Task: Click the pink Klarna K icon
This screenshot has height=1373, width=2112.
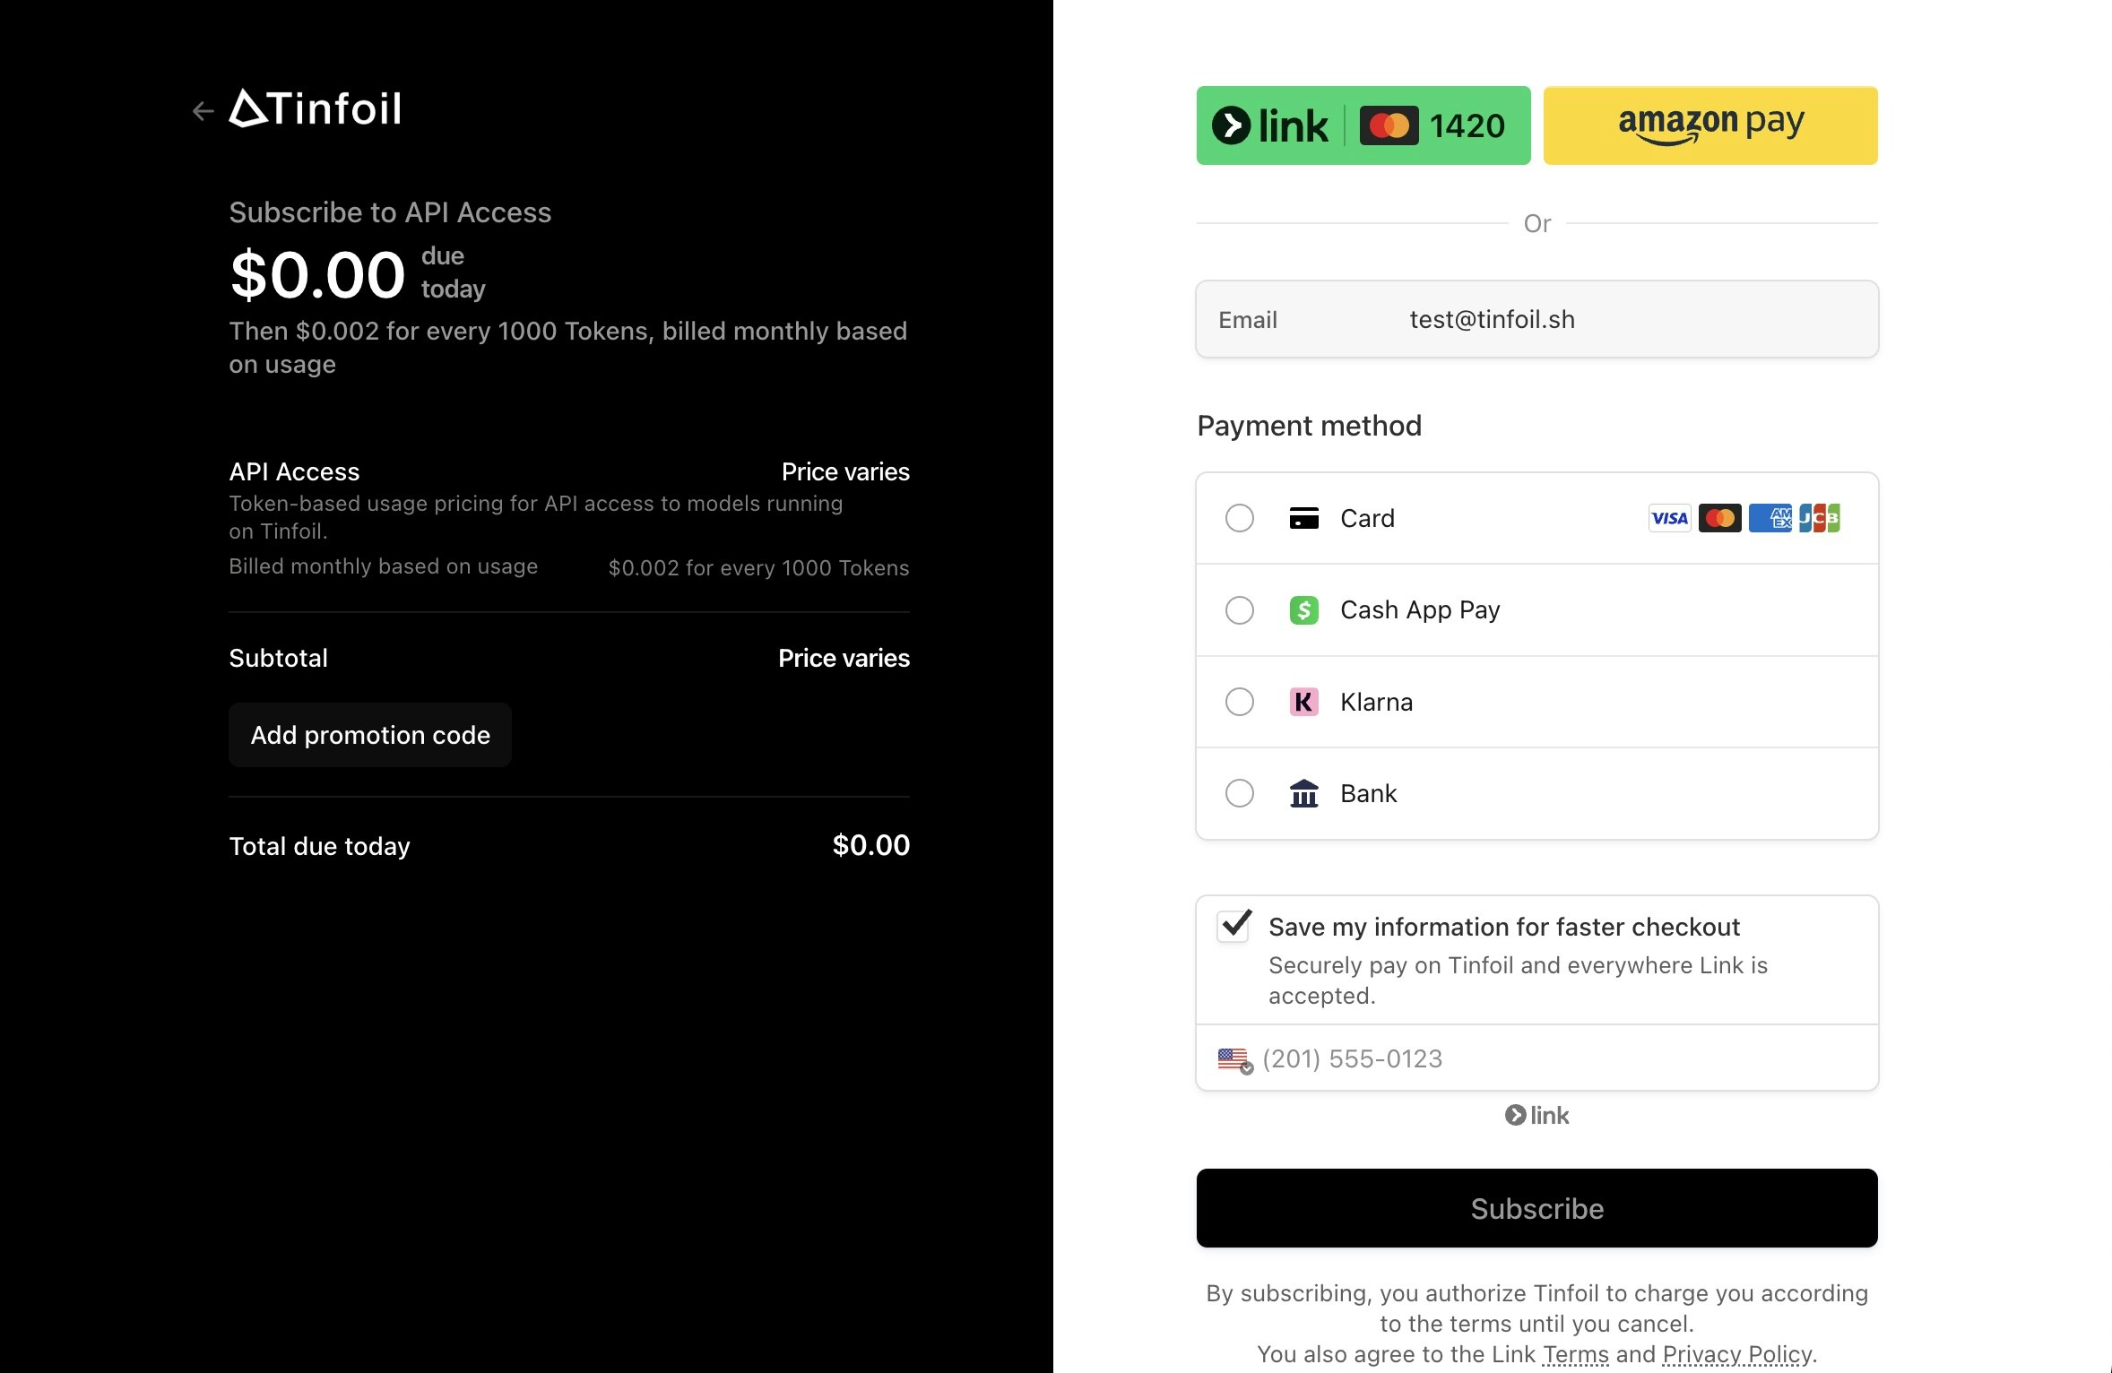Action: tap(1304, 702)
